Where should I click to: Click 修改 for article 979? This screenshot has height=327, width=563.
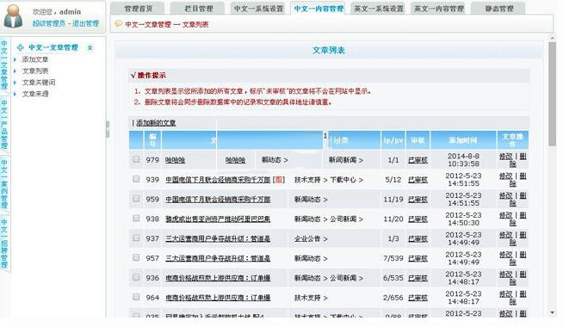point(505,157)
